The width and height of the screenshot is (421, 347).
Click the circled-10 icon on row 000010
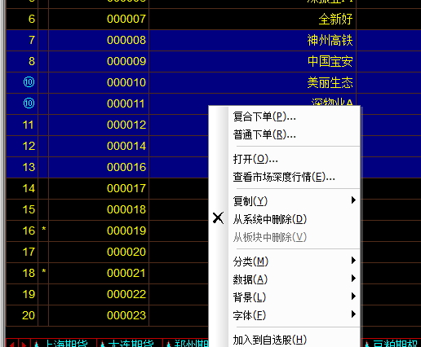point(29,81)
